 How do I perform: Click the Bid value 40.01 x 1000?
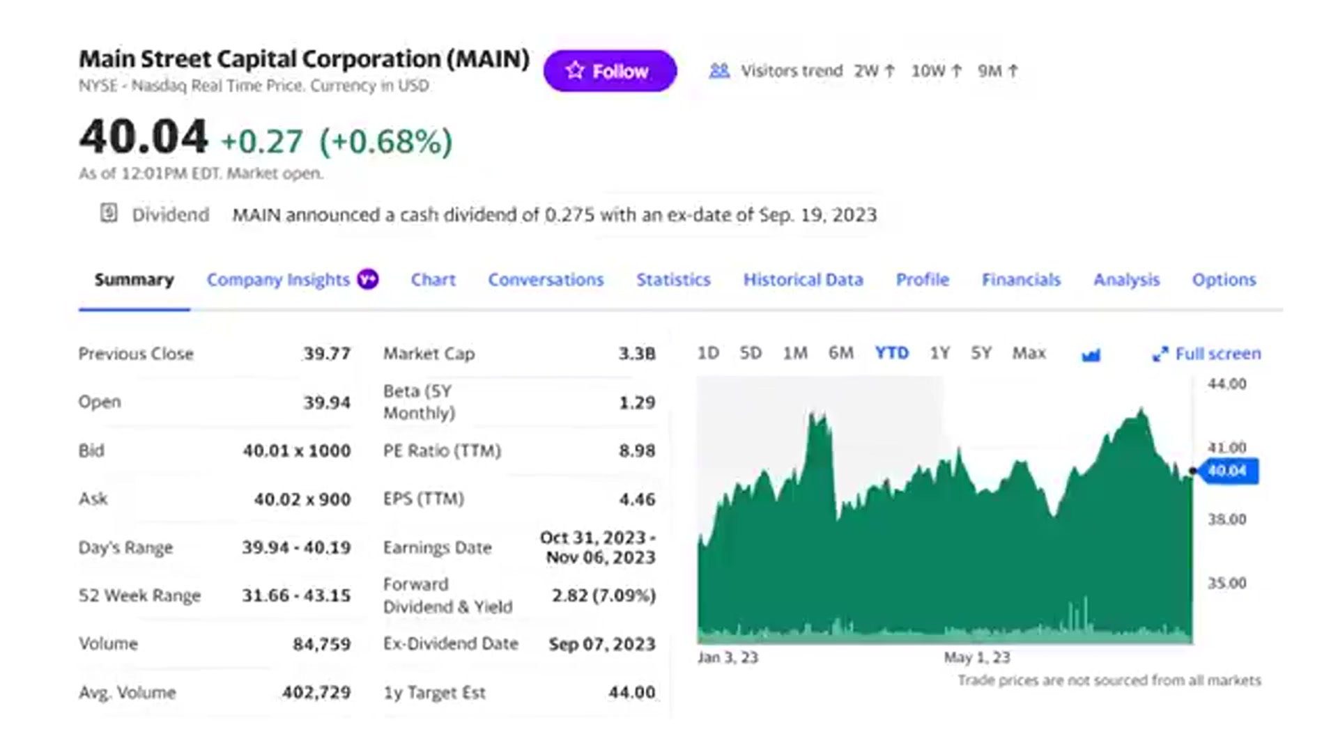(297, 451)
